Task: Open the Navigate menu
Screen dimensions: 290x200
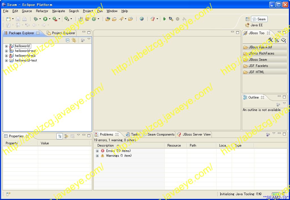Action: 59,11
